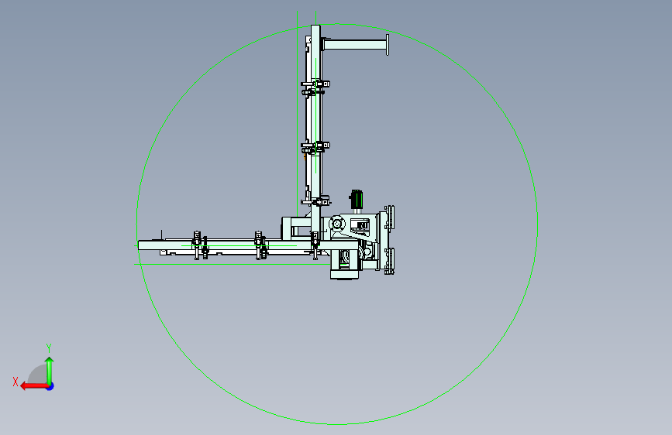Click the red X axis arrow of the triad

click(33, 386)
